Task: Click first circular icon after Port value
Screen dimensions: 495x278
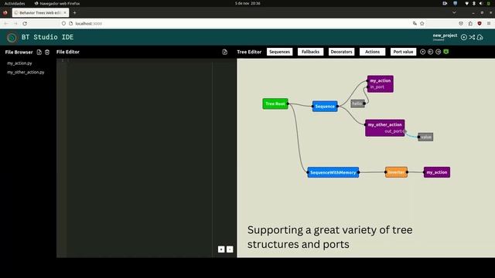Action: point(423,52)
